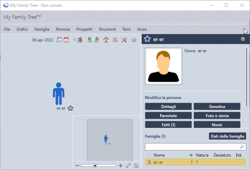Viewport: 250px width, 170px height.
Task: Click the Dettagli button
Action: point(168,106)
